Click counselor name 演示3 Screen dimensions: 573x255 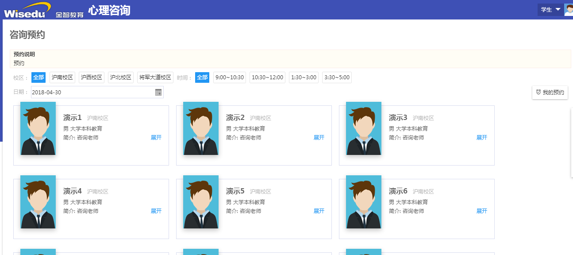tap(398, 118)
